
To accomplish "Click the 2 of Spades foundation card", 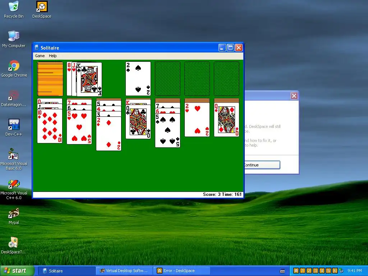I will click(138, 79).
